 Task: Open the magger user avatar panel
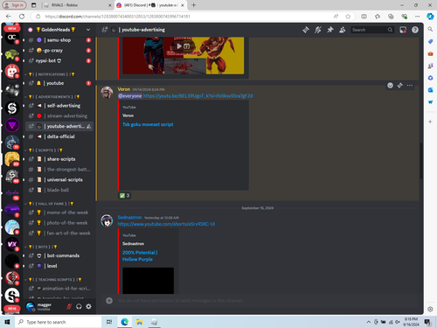38,306
